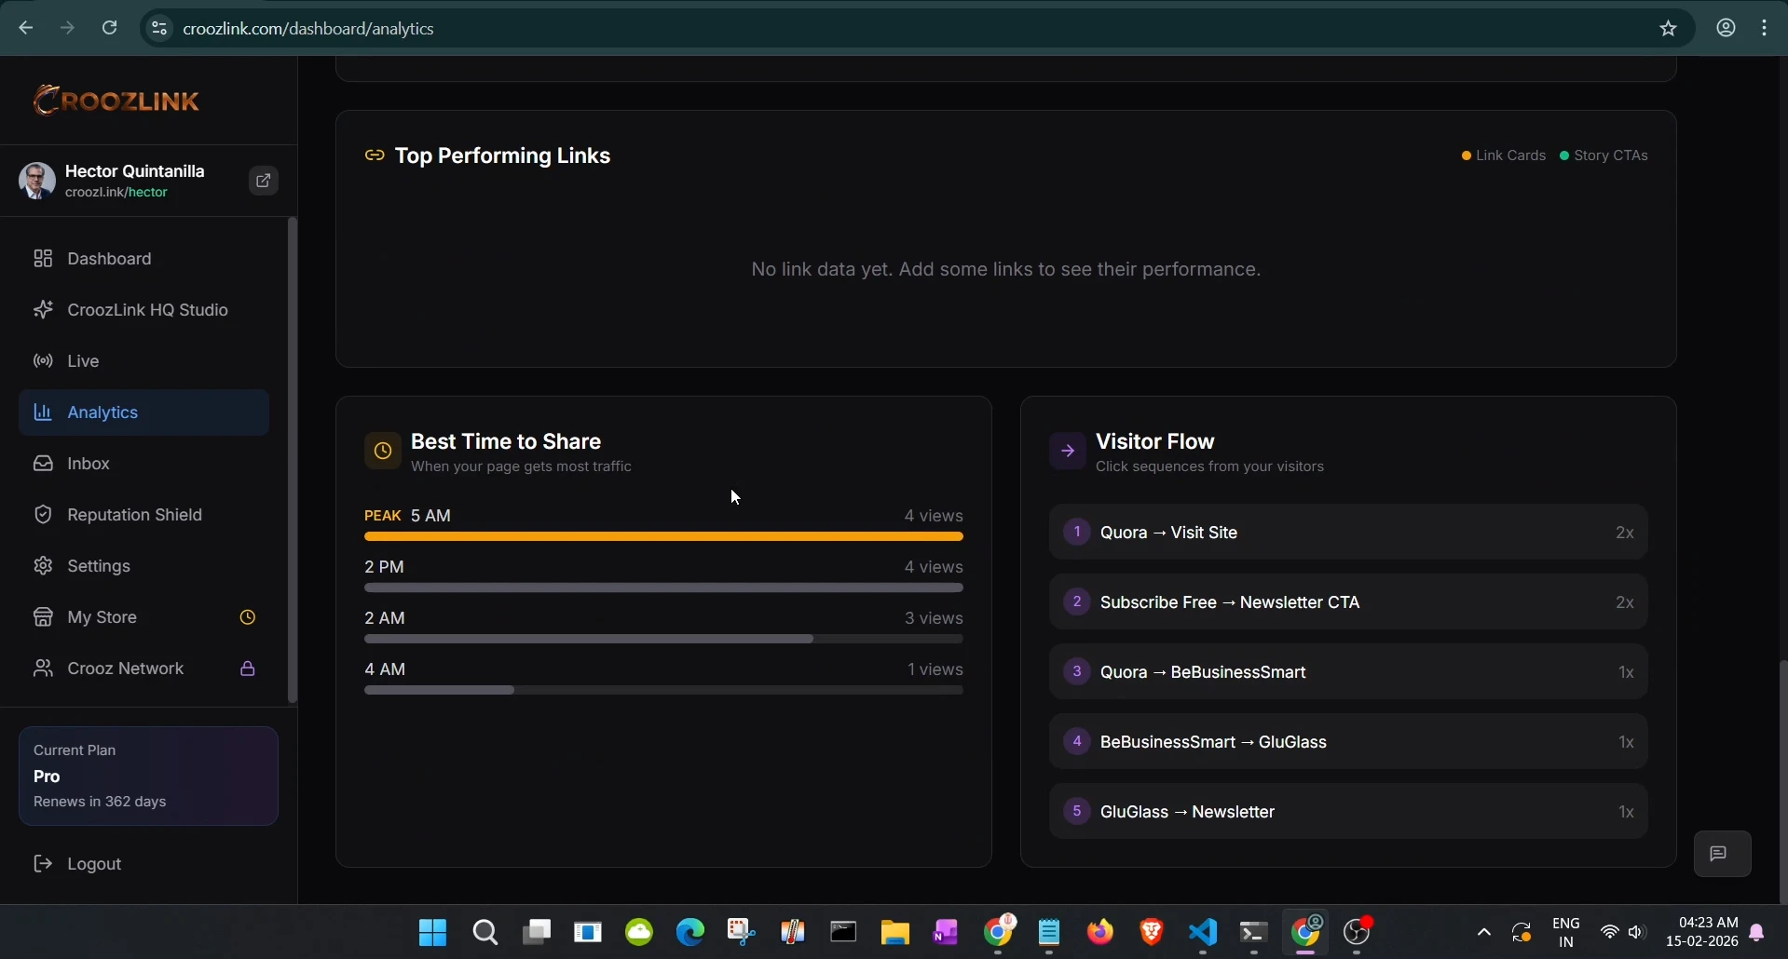The height and width of the screenshot is (959, 1788).
Task: Select the Live section icon
Action: 43,360
